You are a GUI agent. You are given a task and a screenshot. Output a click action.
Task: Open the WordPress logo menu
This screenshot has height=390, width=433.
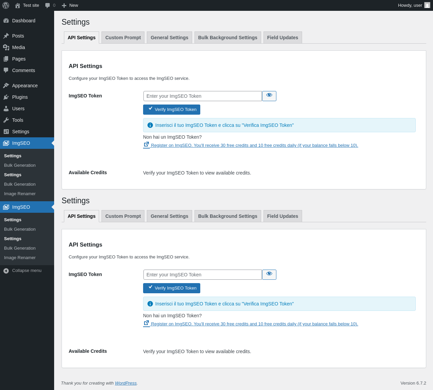click(x=6, y=5)
